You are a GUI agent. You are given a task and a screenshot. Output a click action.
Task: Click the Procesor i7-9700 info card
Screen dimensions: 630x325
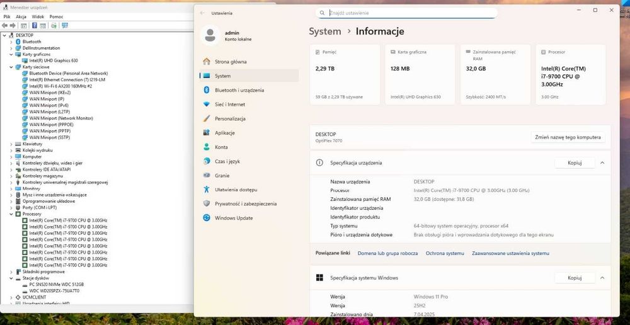click(x=571, y=75)
